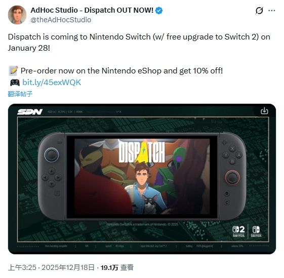Screen dimensions: 284x278
Task: Click the 19.1万 查看 view count
Action: click(x=117, y=268)
